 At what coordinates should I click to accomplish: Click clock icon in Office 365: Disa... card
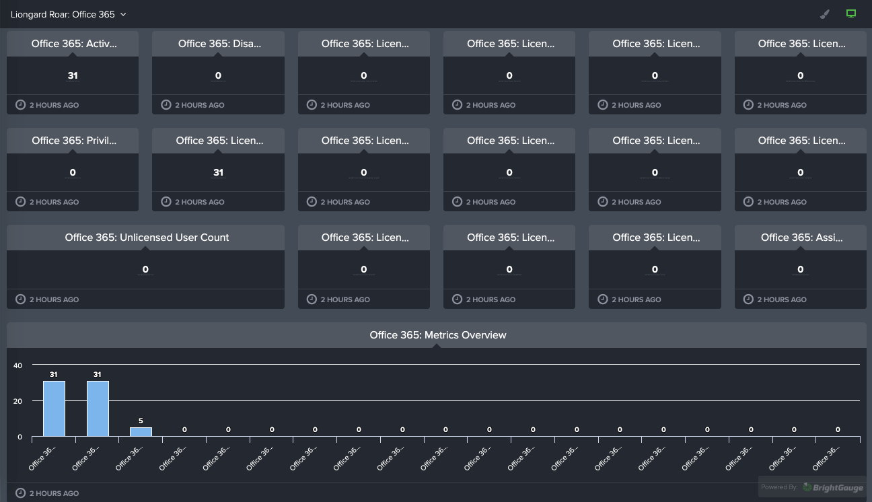[166, 104]
